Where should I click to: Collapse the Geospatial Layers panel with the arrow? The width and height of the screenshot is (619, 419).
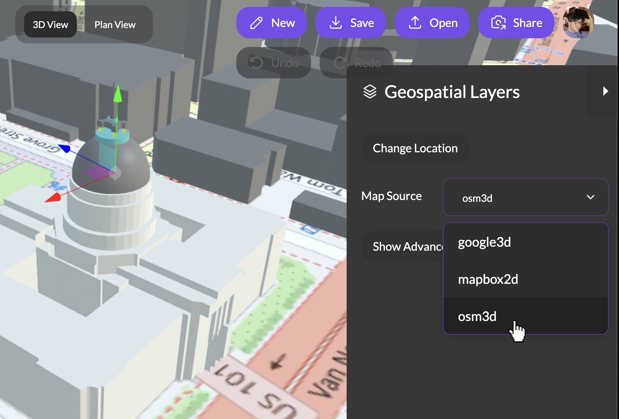pyautogui.click(x=605, y=91)
